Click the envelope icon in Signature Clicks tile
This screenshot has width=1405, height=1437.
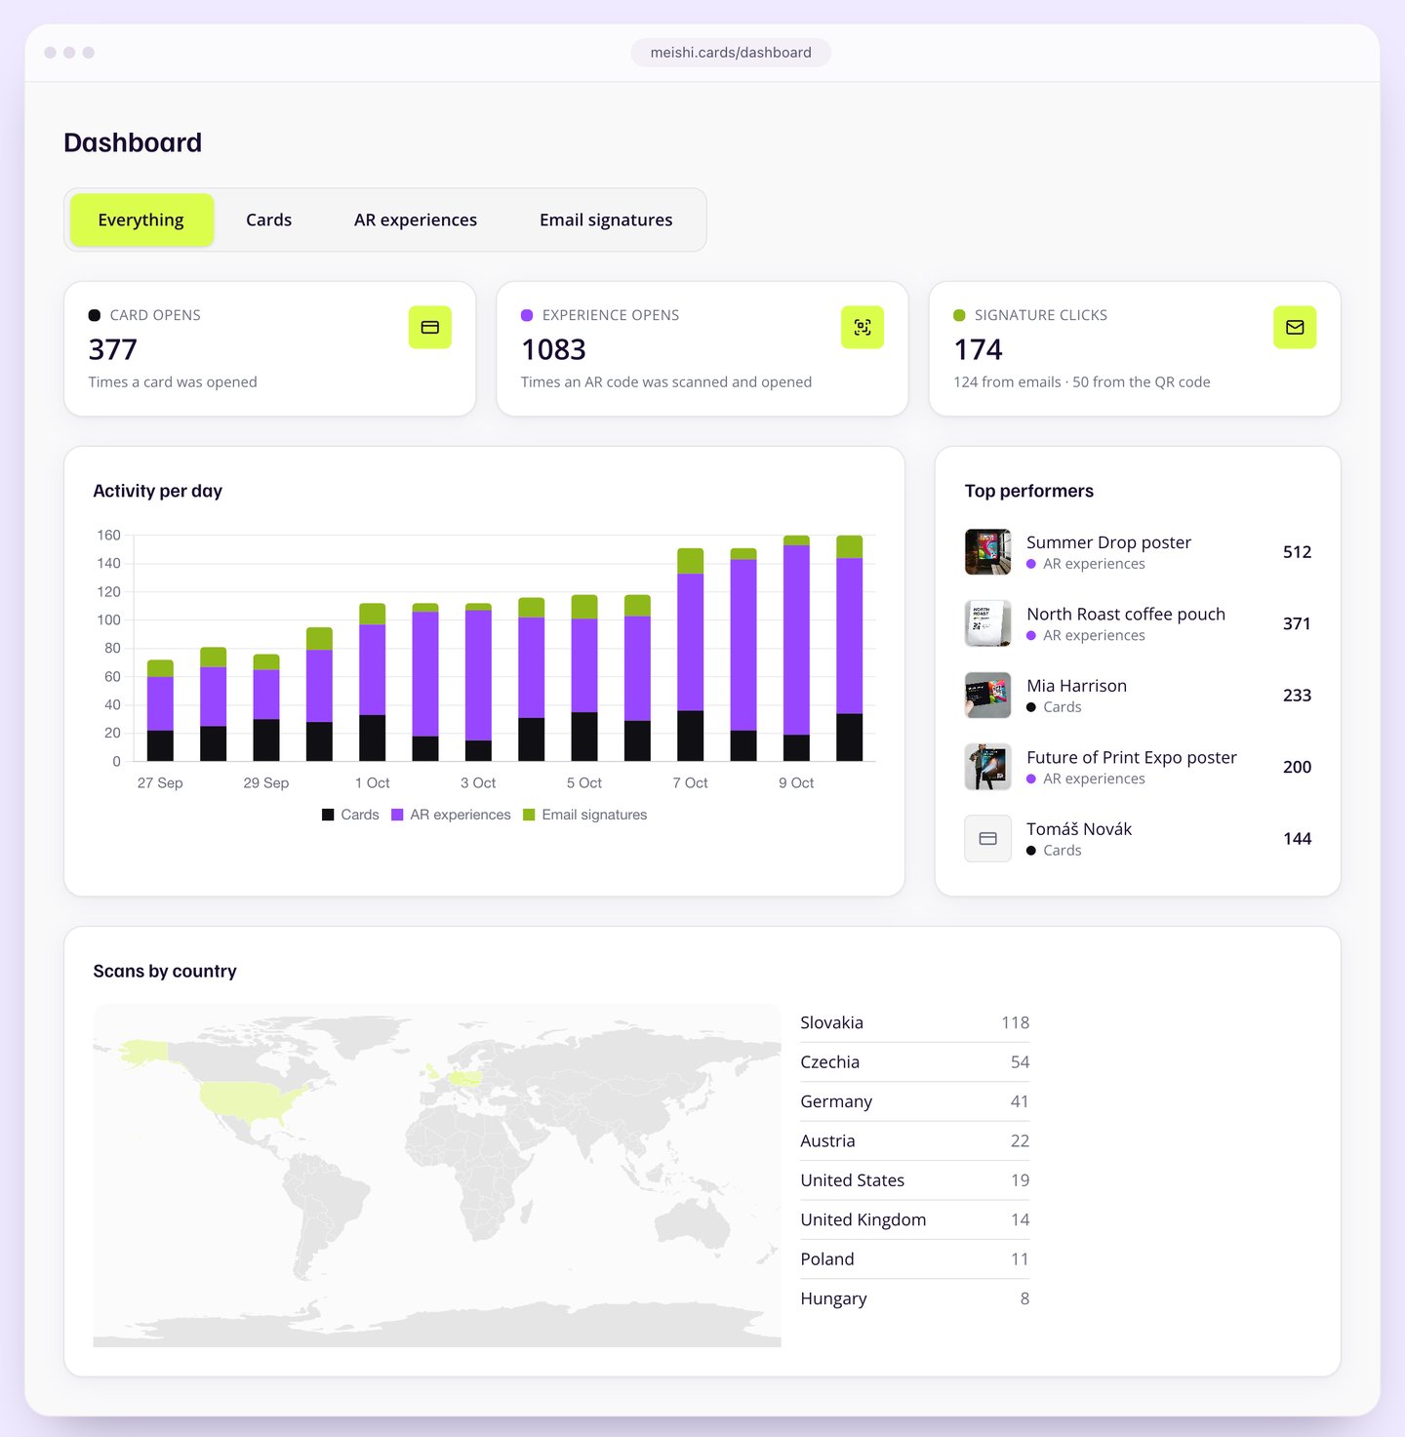coord(1295,327)
